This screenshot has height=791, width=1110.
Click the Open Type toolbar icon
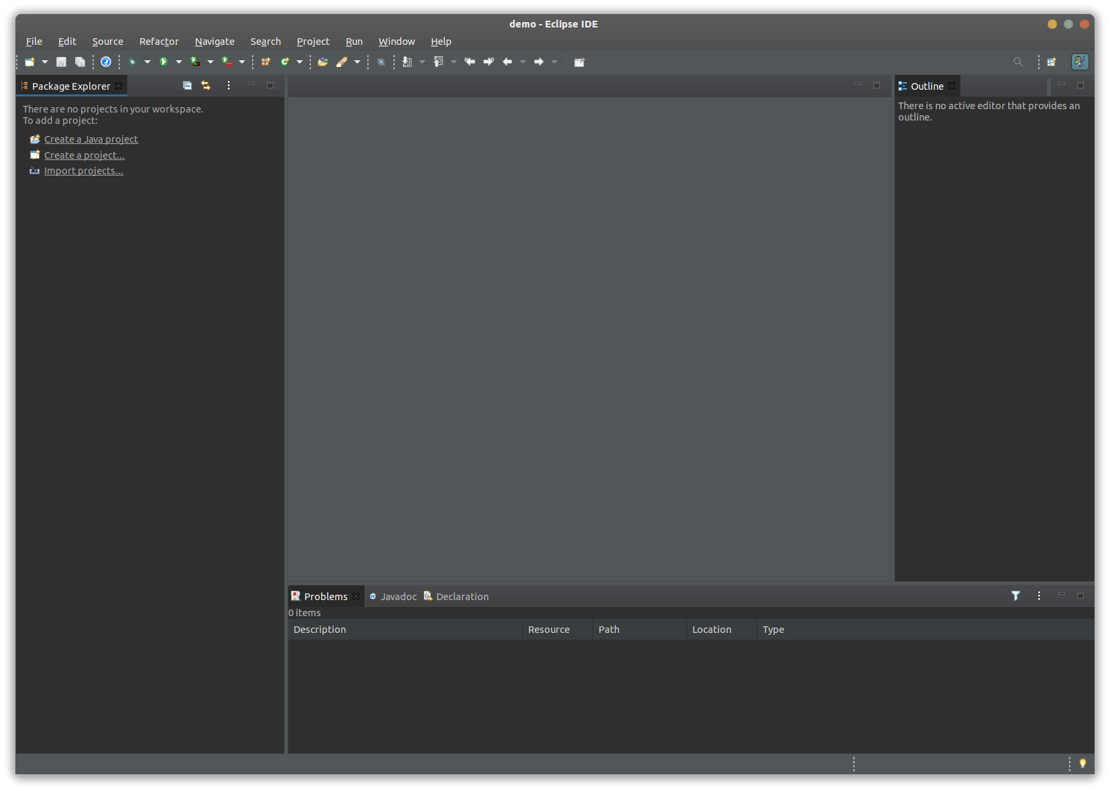tap(322, 62)
